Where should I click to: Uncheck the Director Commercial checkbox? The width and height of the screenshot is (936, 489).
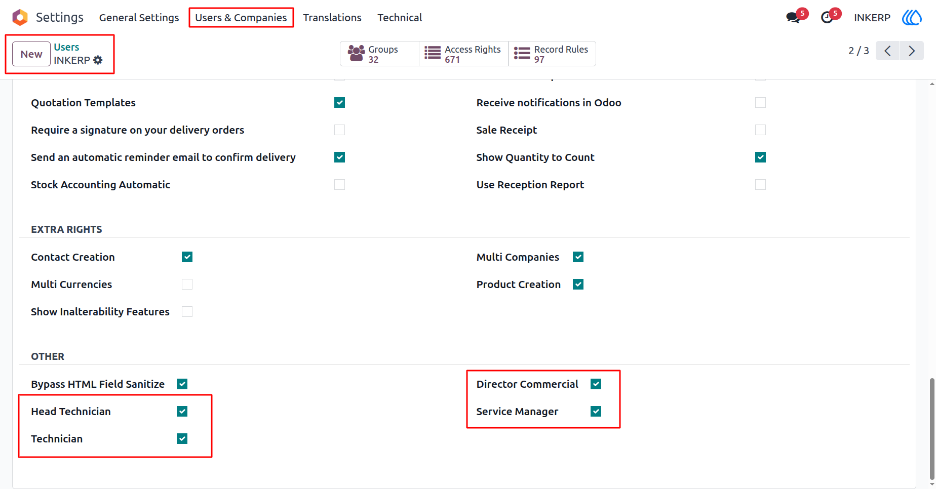click(x=596, y=384)
